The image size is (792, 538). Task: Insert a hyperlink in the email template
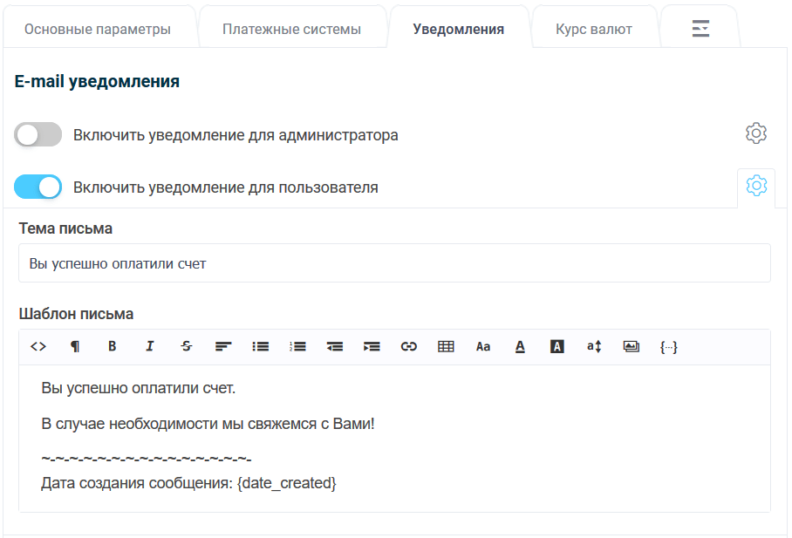[409, 346]
